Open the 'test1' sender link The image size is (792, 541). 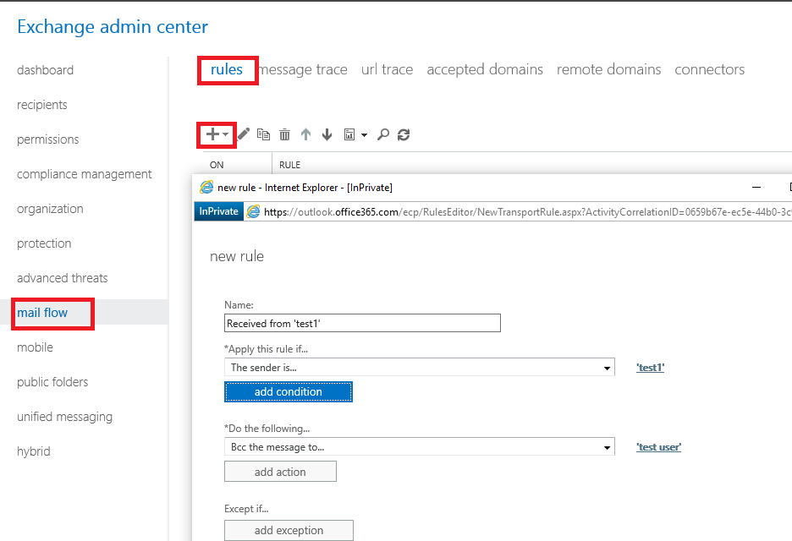(x=650, y=368)
